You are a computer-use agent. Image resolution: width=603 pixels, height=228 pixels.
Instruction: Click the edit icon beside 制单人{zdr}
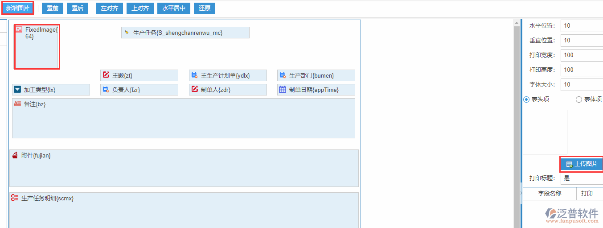click(194, 89)
